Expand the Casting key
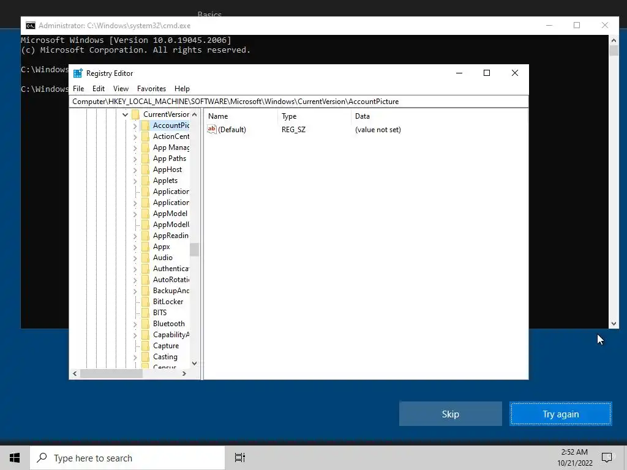This screenshot has height=470, width=627. [x=135, y=357]
